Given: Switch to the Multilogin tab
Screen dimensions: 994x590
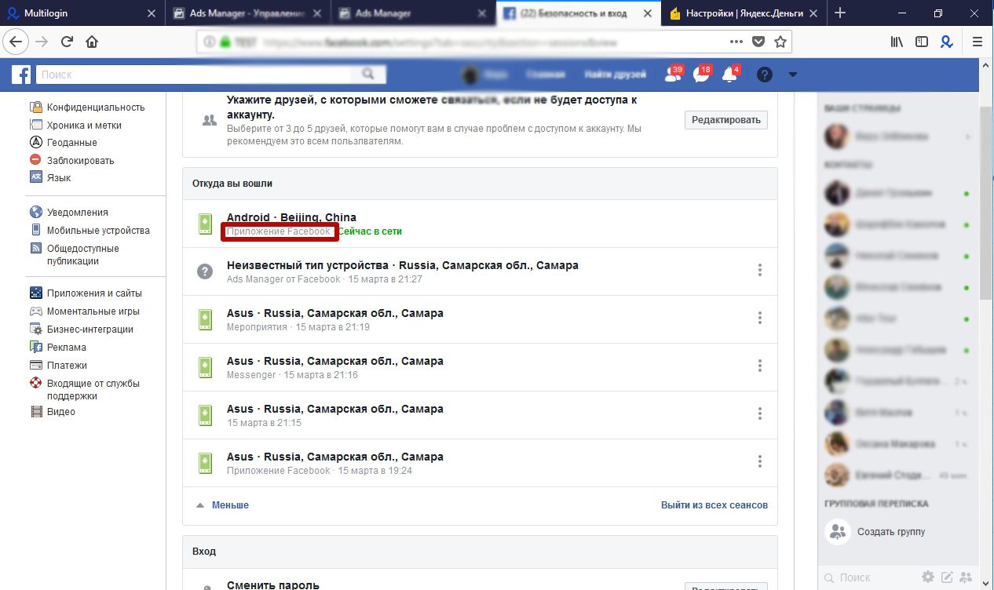Looking at the screenshot, I should click(x=82, y=13).
